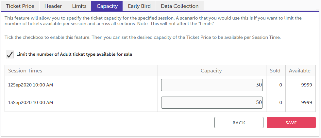The width and height of the screenshot is (321, 138).
Task: Click the Capacity column header
Action: pos(211,71)
